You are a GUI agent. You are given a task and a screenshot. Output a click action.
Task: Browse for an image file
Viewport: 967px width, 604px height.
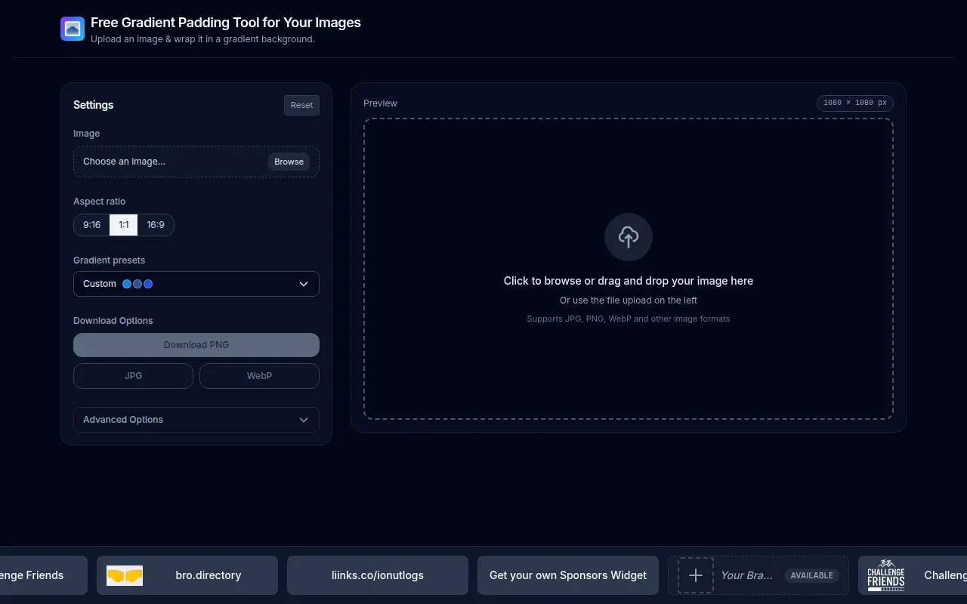pos(289,162)
